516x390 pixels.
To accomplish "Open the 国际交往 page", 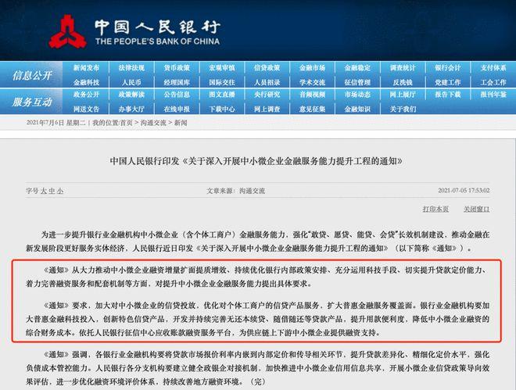I will [x=222, y=82].
